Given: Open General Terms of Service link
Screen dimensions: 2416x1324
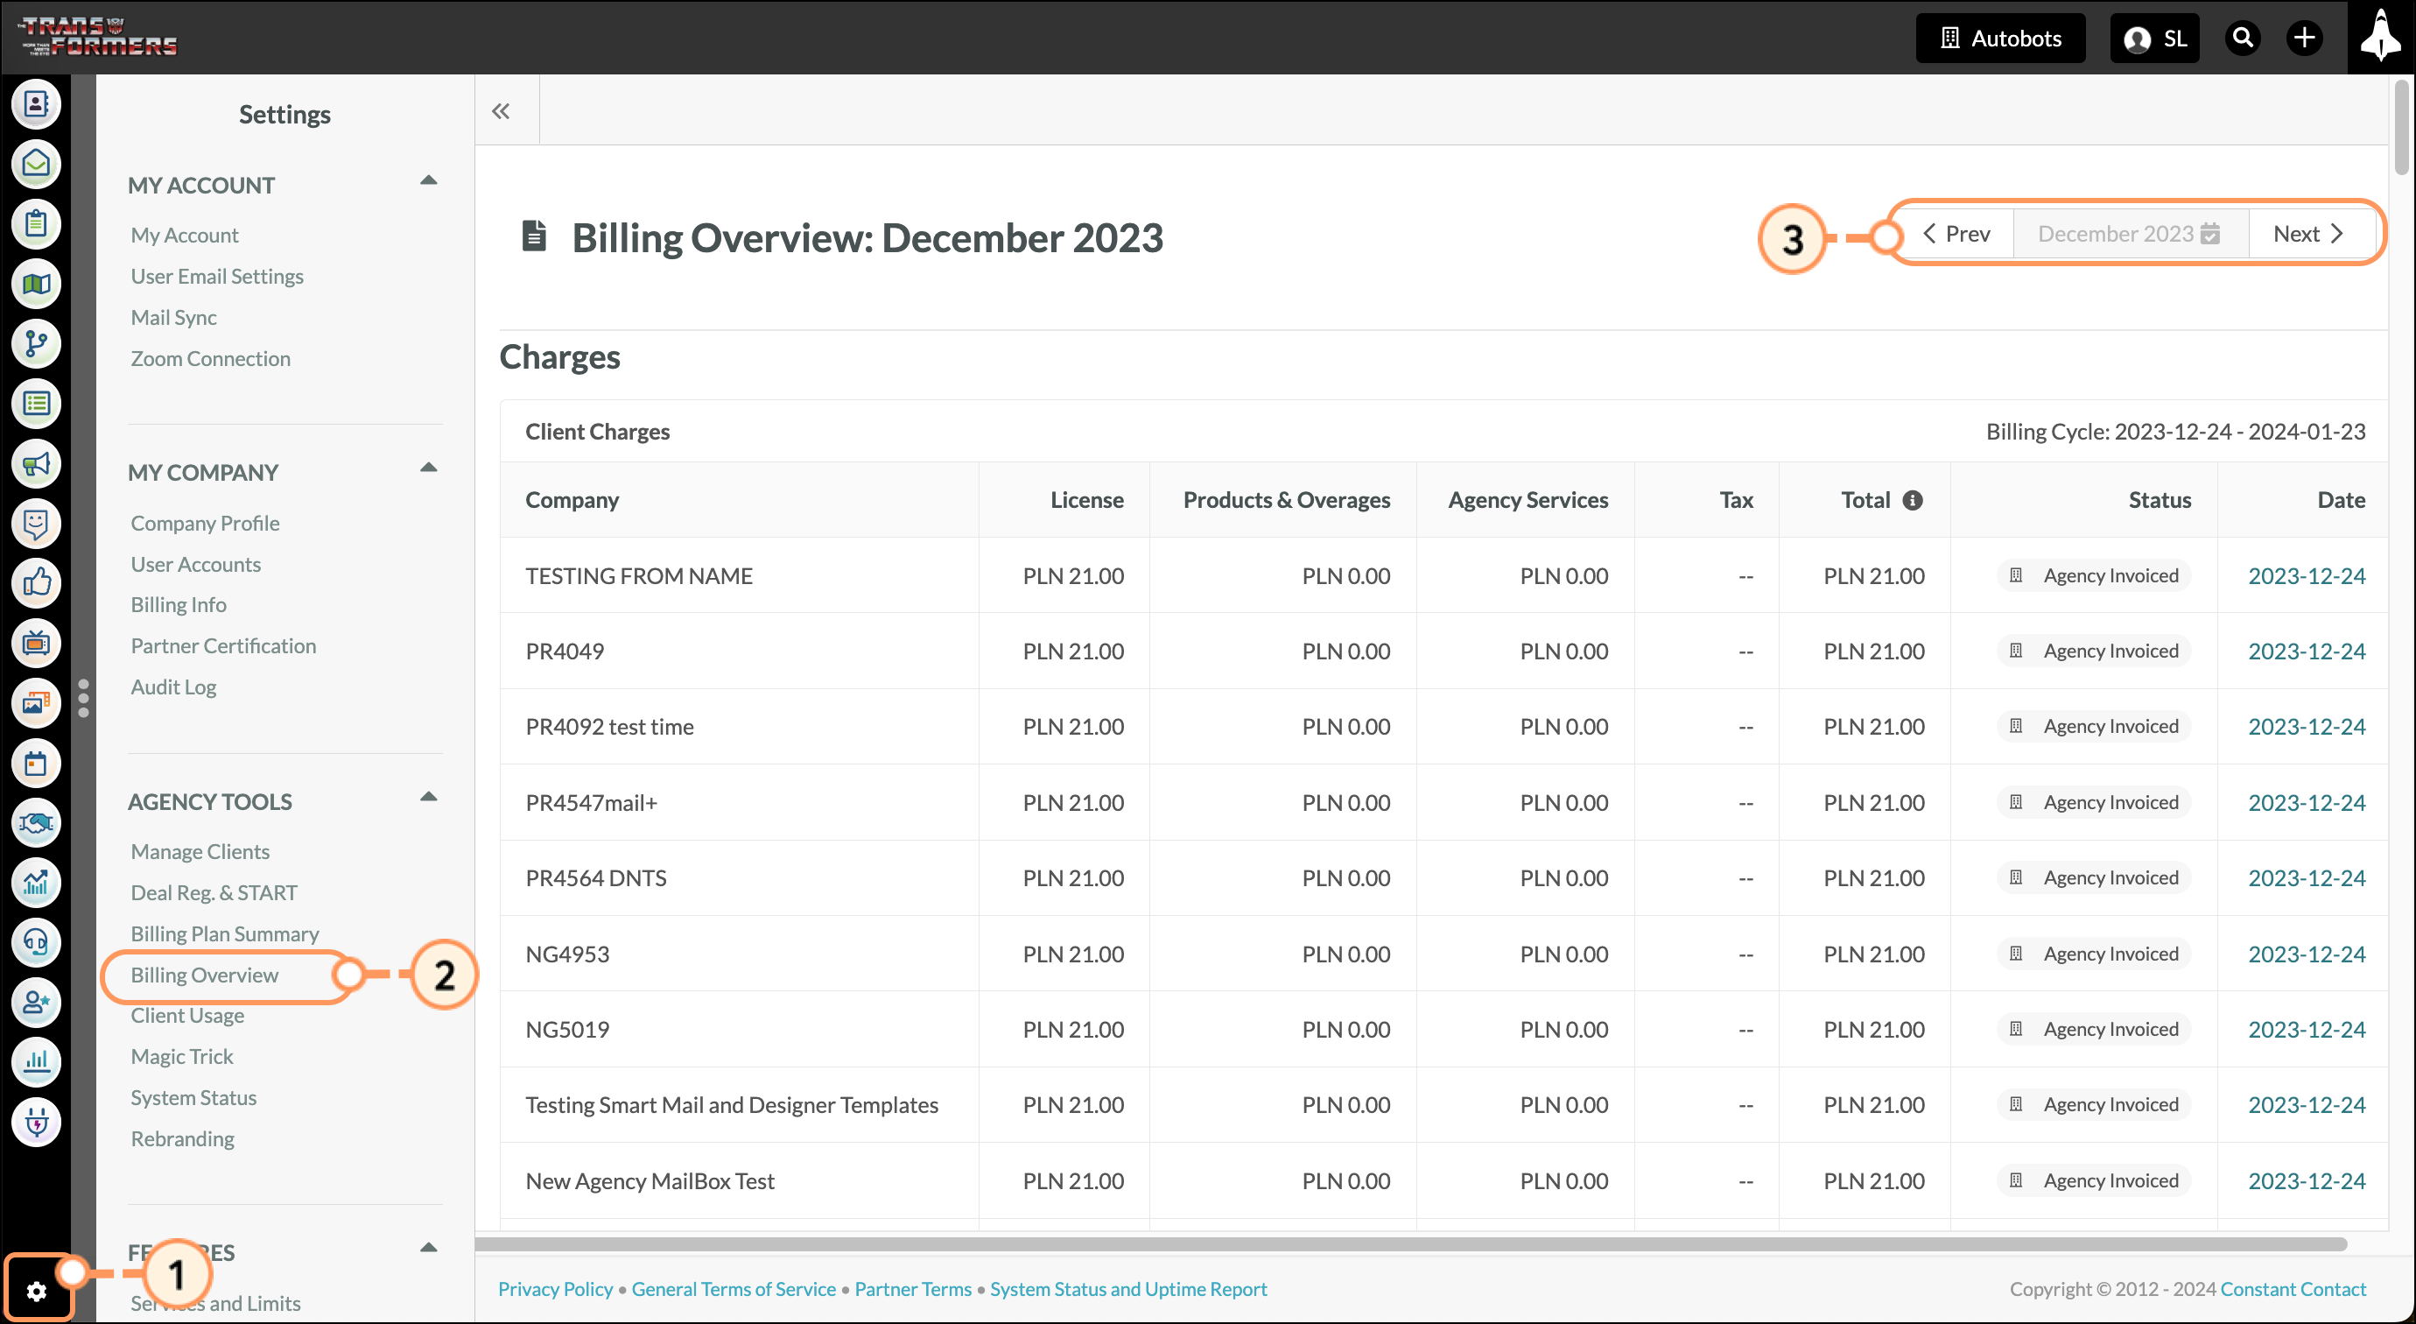Looking at the screenshot, I should [x=734, y=1289].
